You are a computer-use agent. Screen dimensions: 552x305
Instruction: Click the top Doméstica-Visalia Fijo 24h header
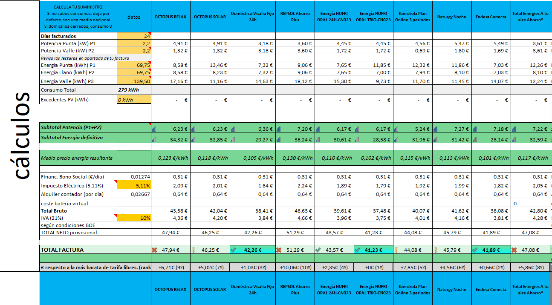pyautogui.click(x=252, y=17)
